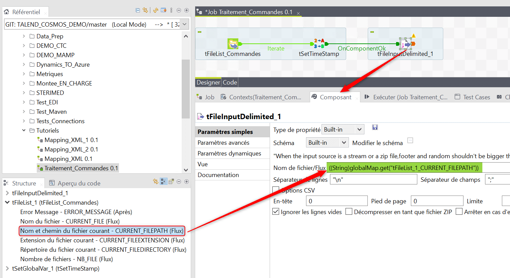
Task: Open the three-dot view menu in Référentiel
Action: [x=171, y=10]
